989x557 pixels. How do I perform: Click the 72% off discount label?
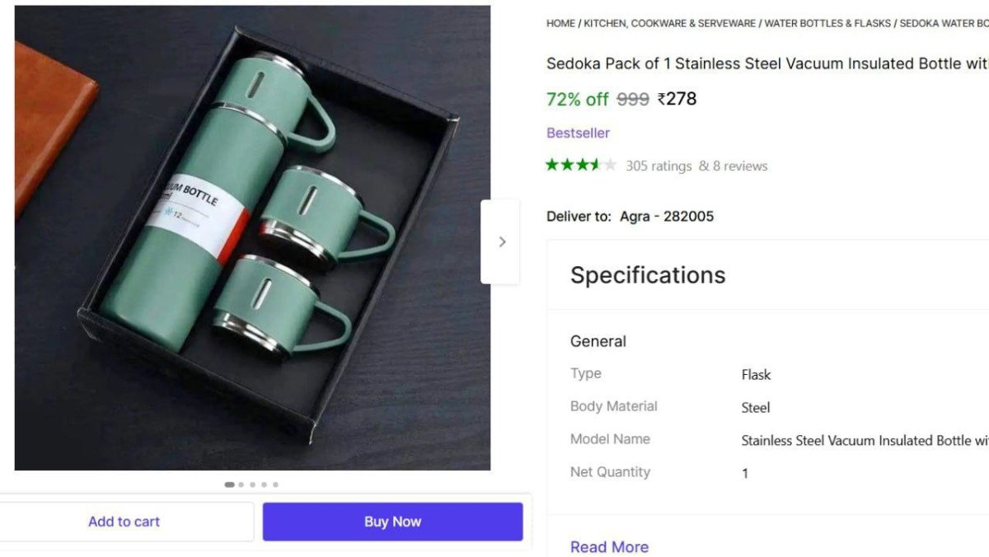[577, 99]
